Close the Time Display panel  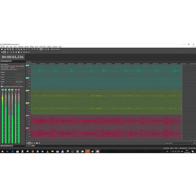(x=11, y=61)
